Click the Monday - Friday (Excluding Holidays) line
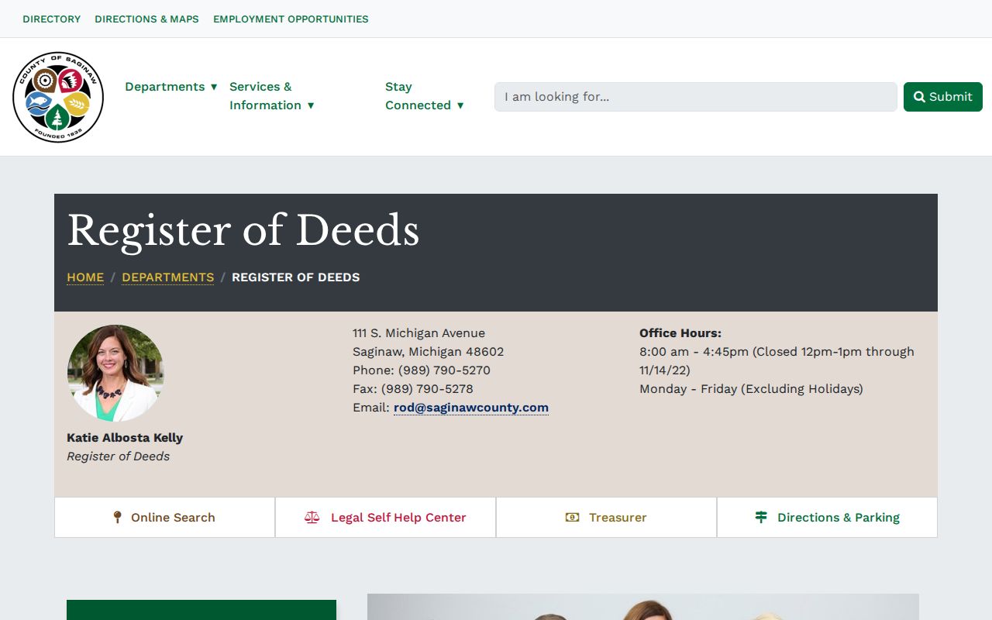The height and width of the screenshot is (620, 992). (751, 389)
